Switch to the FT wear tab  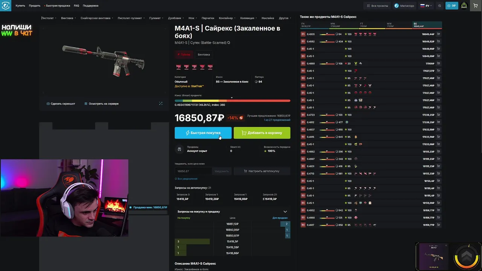372,25
